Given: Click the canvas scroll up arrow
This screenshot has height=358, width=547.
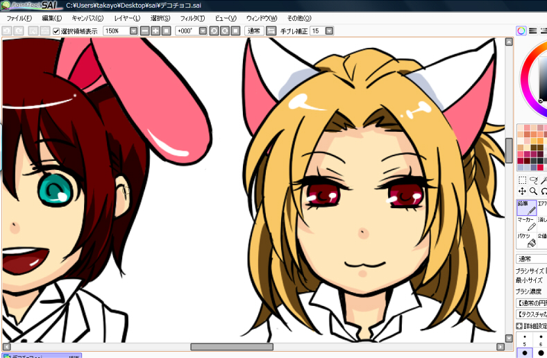Looking at the screenshot, I should click(509, 42).
